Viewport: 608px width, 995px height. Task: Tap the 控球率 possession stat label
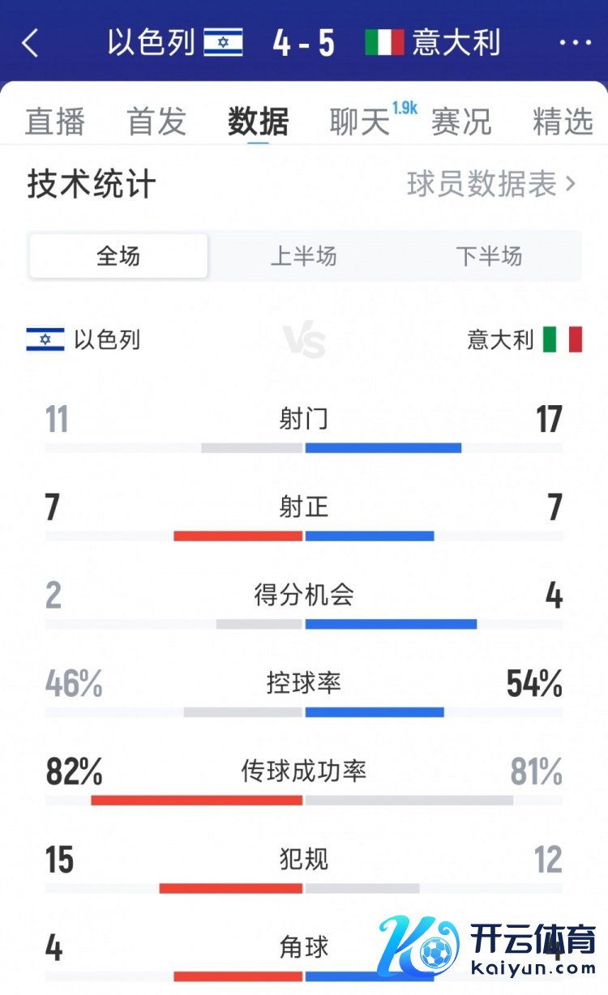click(304, 683)
